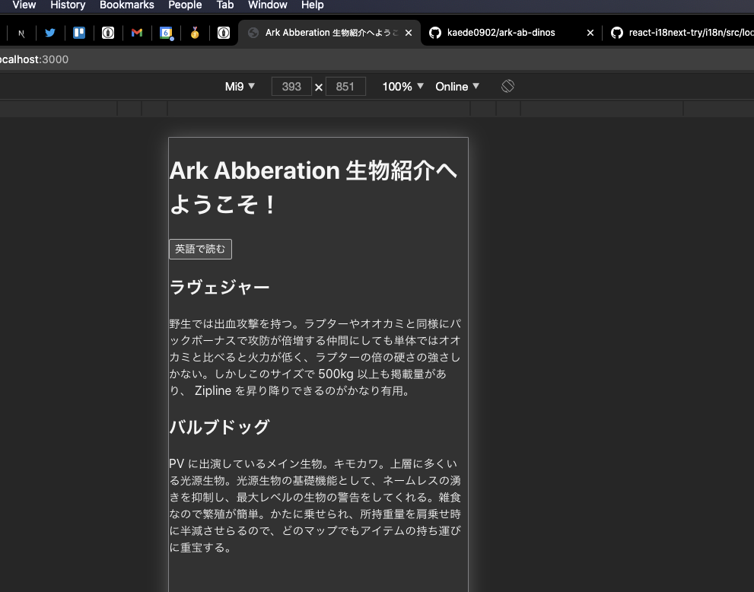Open the Twitter pinned tab
The image size is (754, 592).
[x=50, y=33]
